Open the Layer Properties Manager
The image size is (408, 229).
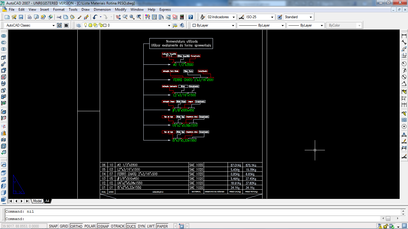[x=79, y=25]
